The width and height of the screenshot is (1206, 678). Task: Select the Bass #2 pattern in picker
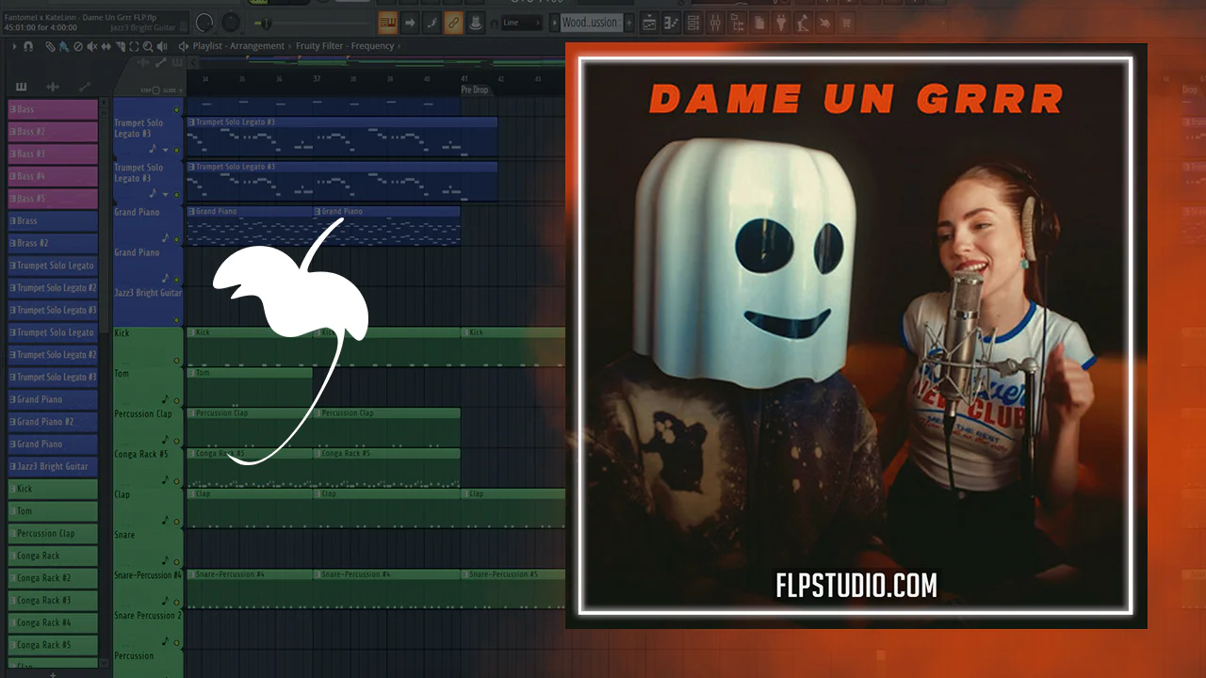click(53, 132)
